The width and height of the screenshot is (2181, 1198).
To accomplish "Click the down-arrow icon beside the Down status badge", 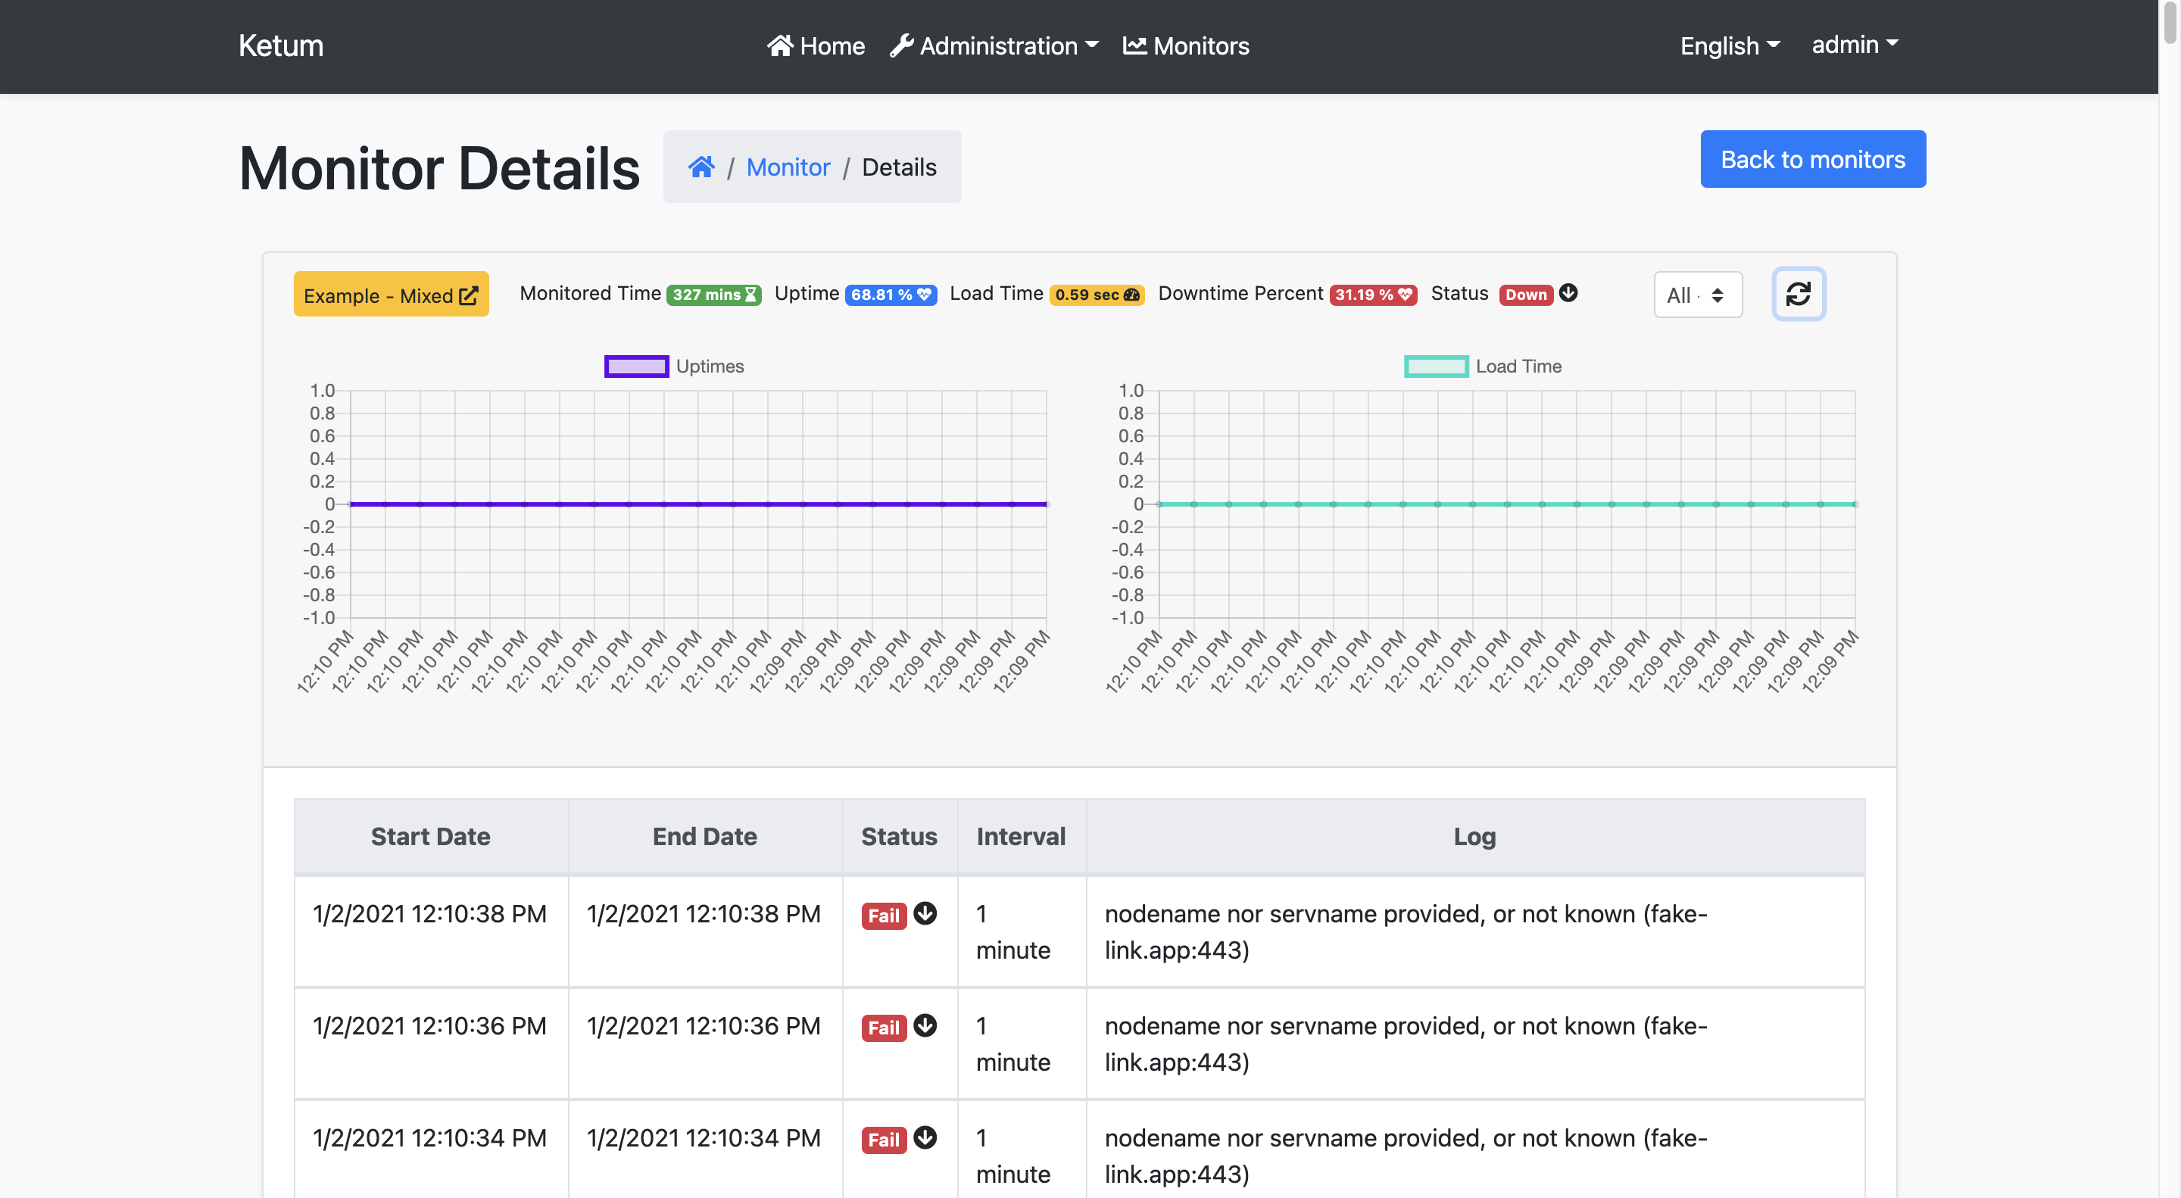I will coord(1568,294).
